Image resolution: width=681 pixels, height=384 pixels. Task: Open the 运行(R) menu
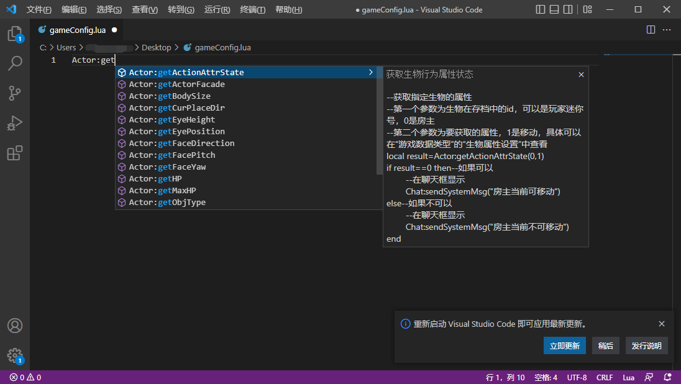tap(217, 9)
